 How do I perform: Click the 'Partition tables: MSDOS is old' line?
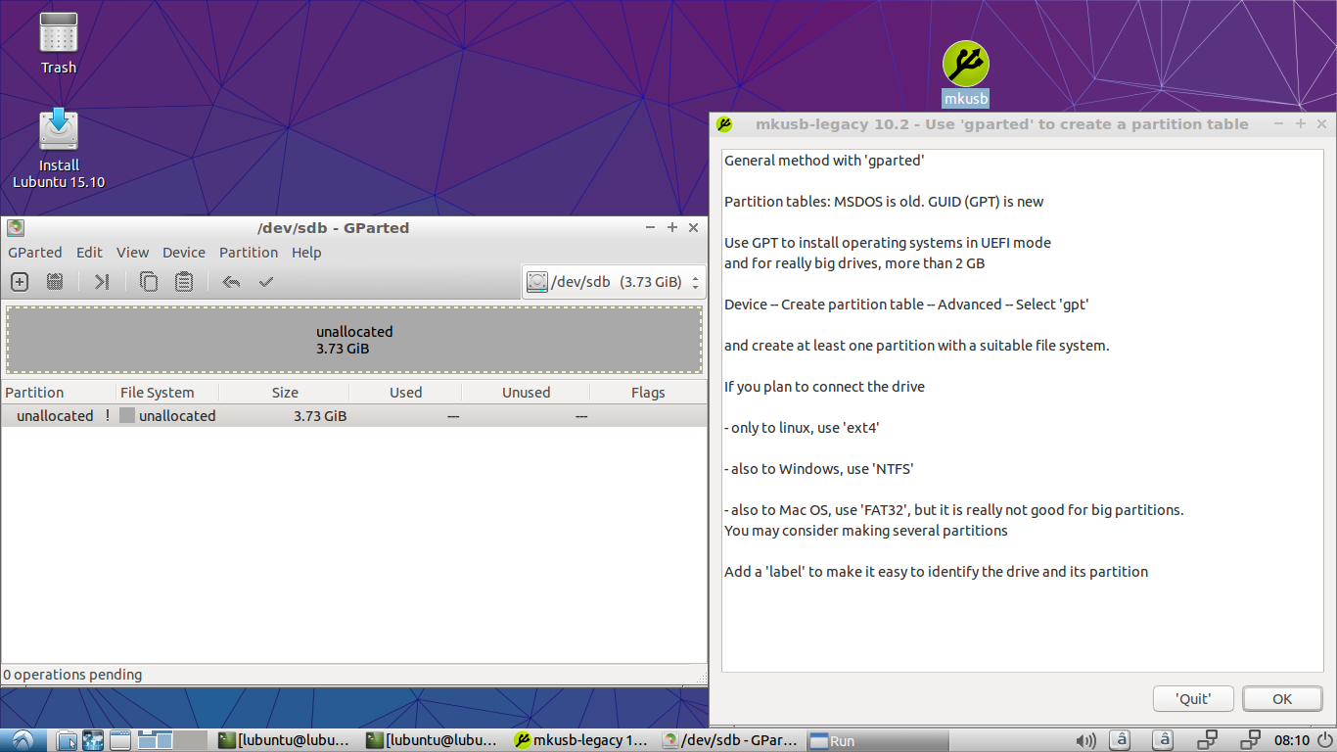(x=884, y=202)
